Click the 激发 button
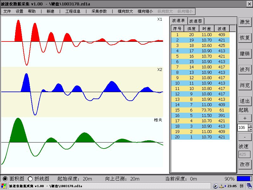The height and width of the screenshot is (190, 253). pos(245,22)
